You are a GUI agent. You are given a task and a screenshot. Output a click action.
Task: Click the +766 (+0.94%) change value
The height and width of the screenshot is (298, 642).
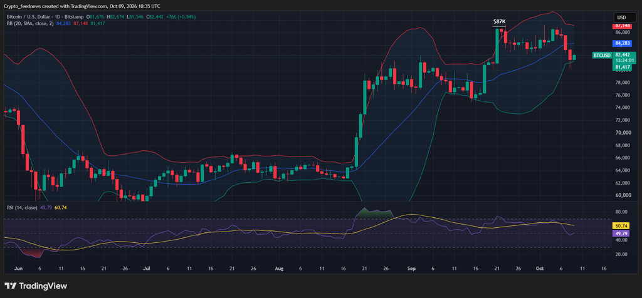point(180,17)
